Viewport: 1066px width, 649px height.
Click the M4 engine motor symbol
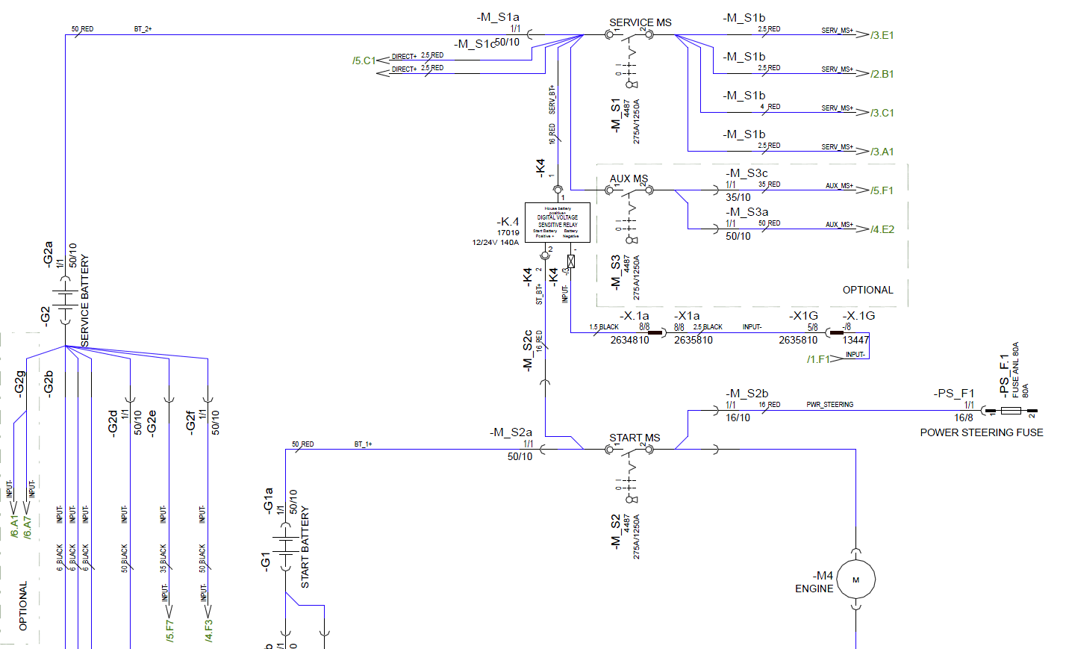[x=855, y=580]
